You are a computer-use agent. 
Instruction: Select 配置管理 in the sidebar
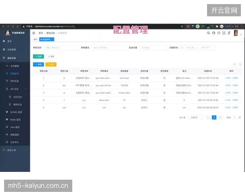(15, 73)
